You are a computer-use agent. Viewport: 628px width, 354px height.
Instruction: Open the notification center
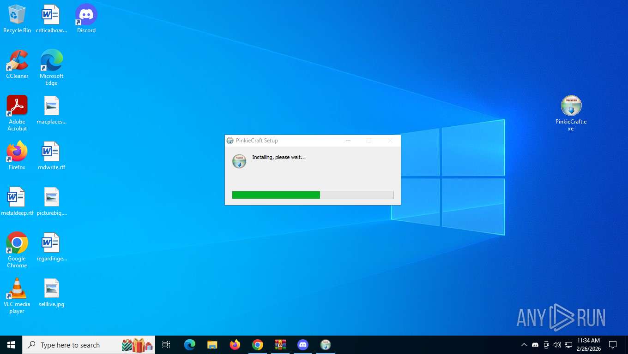coord(613,345)
